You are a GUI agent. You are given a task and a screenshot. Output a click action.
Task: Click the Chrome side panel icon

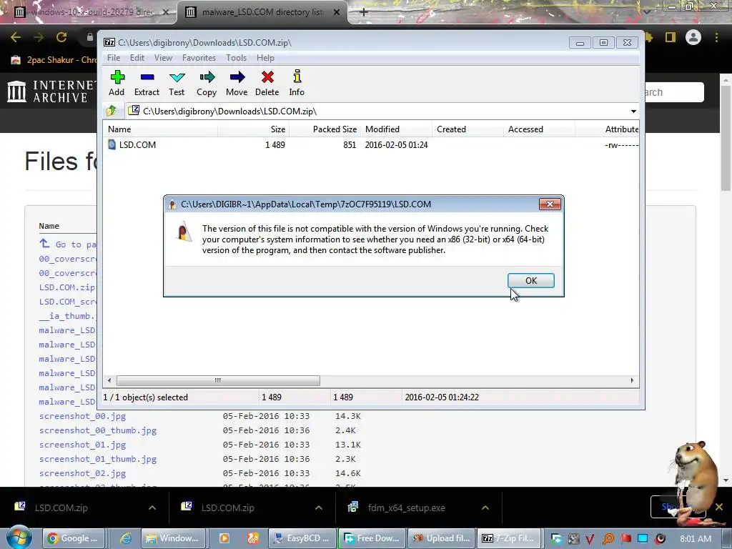tap(671, 37)
